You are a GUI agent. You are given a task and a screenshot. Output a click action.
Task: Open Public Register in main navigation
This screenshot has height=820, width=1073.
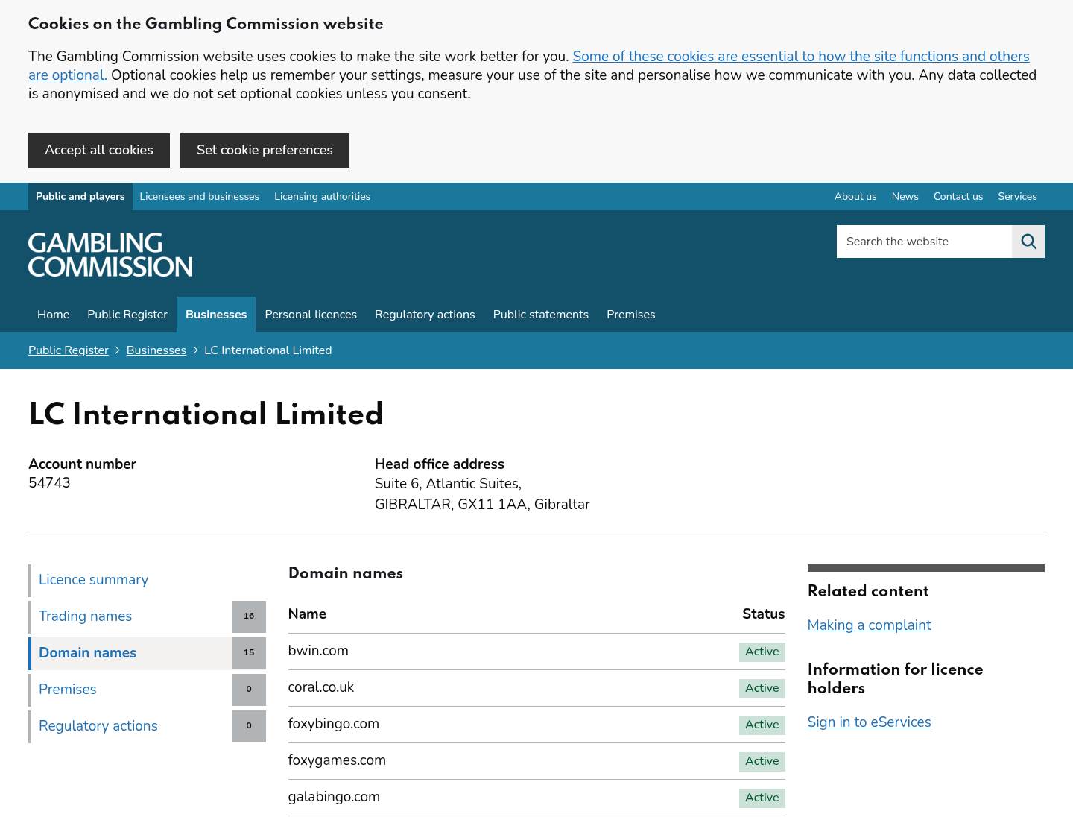tap(127, 315)
